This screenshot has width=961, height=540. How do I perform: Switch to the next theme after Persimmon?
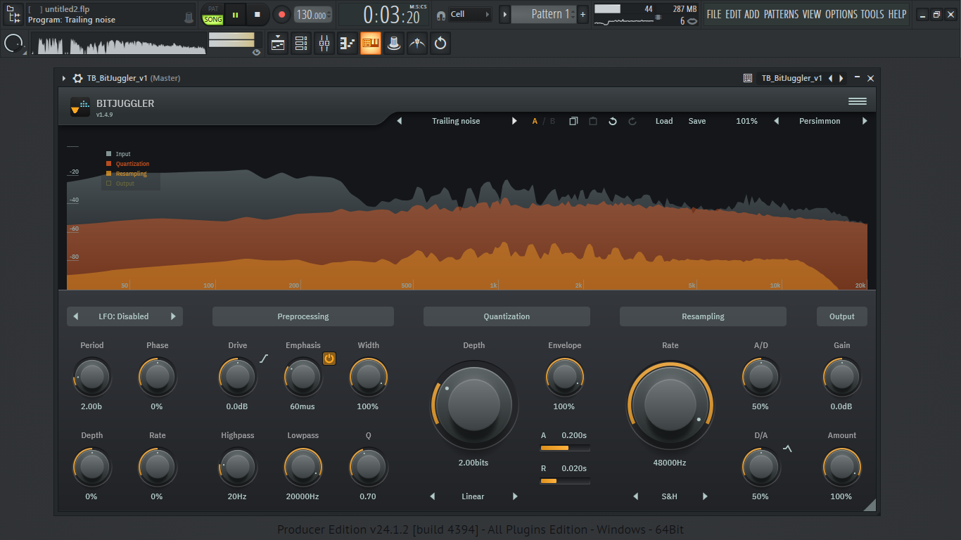coord(865,121)
